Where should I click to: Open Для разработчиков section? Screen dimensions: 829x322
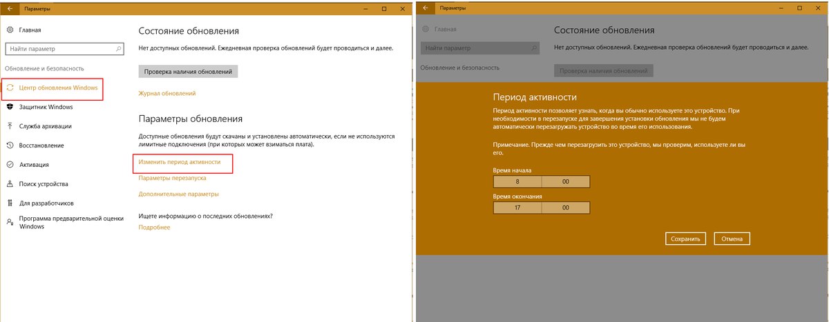coord(46,203)
